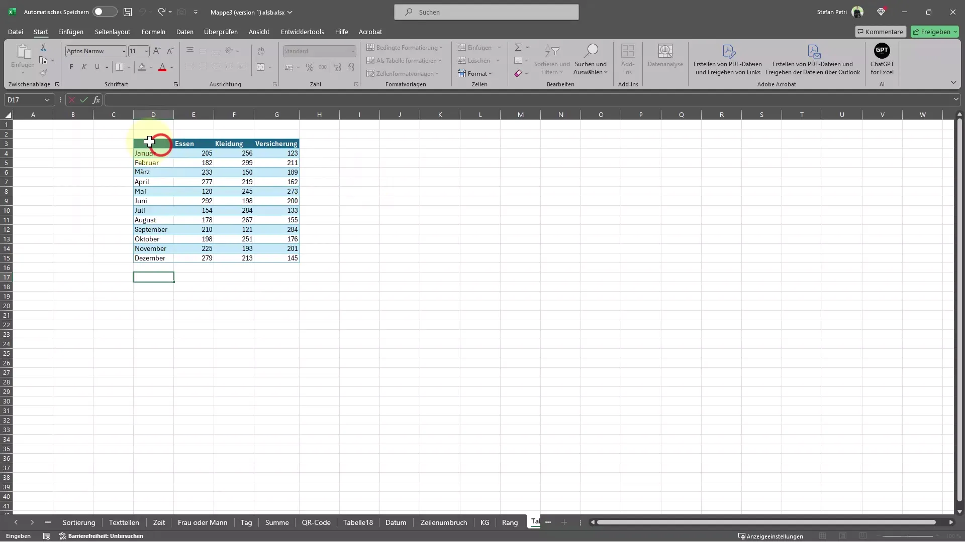965x542 pixels.
Task: Click the D17 input field
Action: pos(153,277)
